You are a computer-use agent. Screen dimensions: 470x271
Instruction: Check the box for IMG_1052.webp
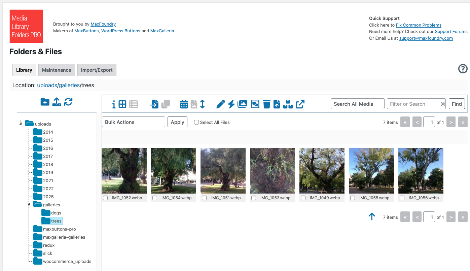tap(105, 198)
